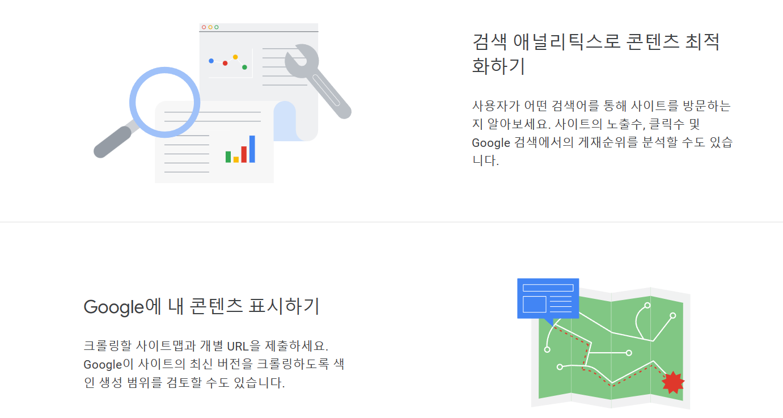
Task: Click the blue speech bubble on map
Action: tap(548, 301)
